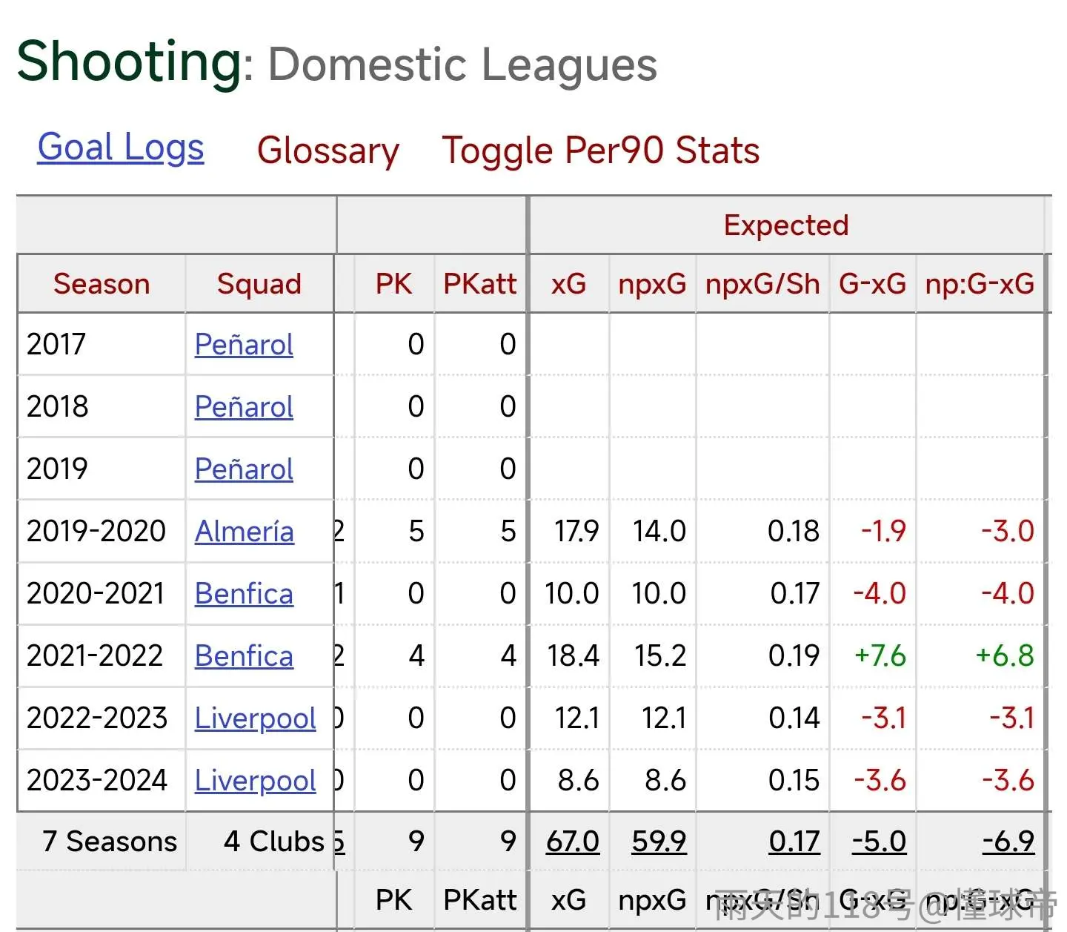Sort by G-xG column header
The image size is (1067, 932).
[872, 284]
